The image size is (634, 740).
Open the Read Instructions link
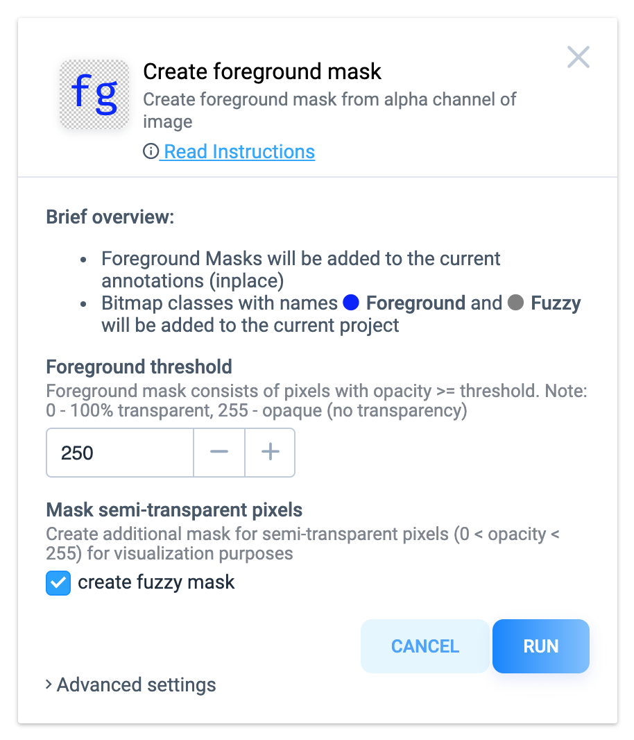[x=239, y=151]
